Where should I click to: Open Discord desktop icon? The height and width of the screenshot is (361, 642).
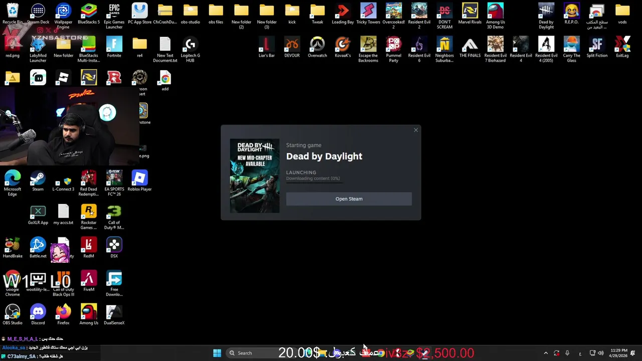click(38, 315)
